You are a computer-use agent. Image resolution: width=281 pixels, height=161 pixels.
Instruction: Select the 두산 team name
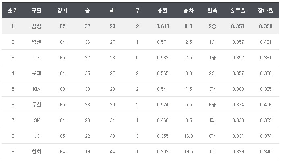tap(37, 105)
